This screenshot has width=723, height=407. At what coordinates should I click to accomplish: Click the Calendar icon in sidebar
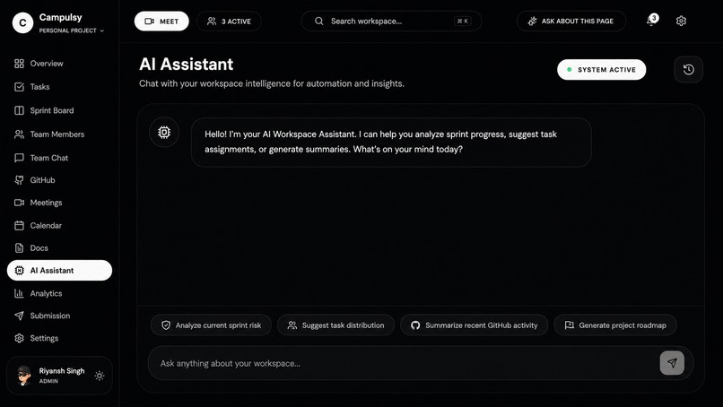point(19,225)
